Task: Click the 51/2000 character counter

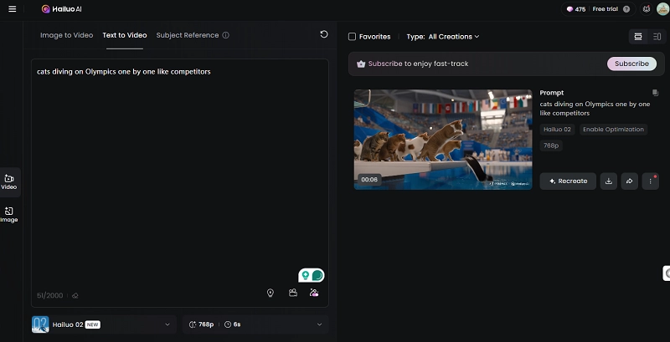Action: coord(50,295)
